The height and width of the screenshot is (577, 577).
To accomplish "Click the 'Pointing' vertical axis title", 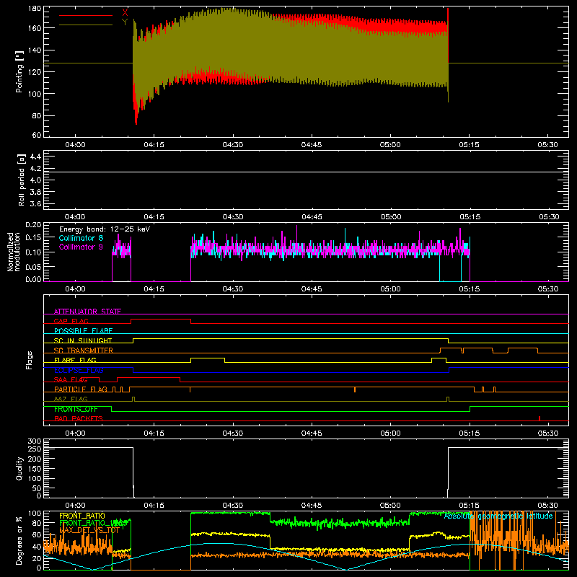I will [x=19, y=71].
